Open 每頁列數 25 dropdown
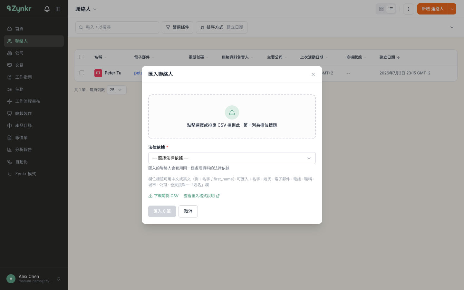This screenshot has height=290, width=464. coord(117,90)
